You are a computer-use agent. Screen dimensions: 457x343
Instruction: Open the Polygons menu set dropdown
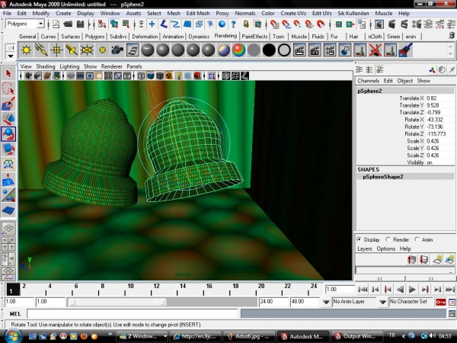tap(25, 24)
